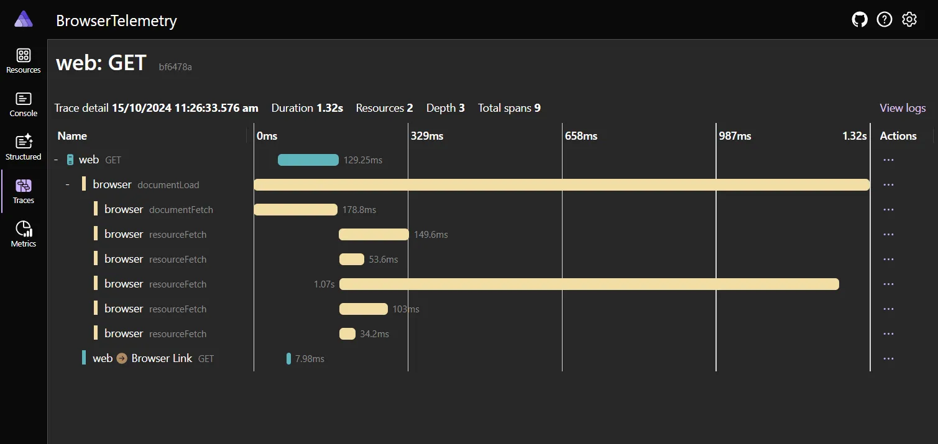Click the View logs link

(903, 107)
